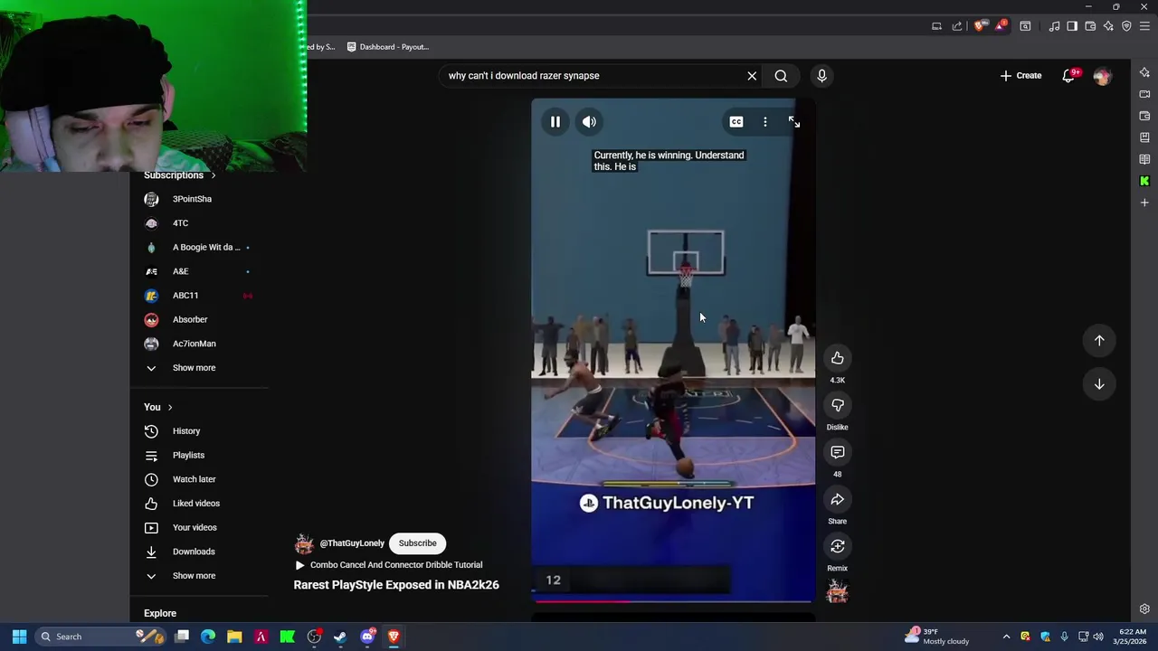The width and height of the screenshot is (1158, 651).
Task: Toggle closed captions on the Short
Action: click(x=736, y=122)
